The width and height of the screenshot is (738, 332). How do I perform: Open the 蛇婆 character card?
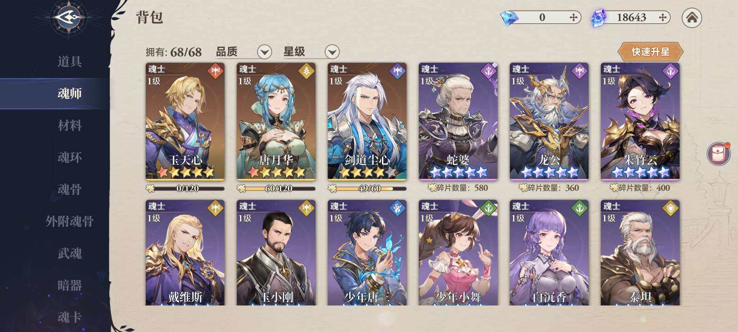click(458, 121)
